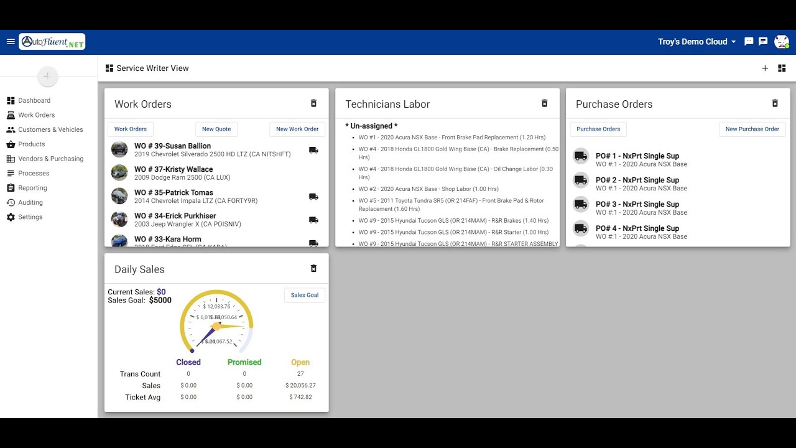Delete the Technicians Labor panel
The width and height of the screenshot is (796, 448).
click(544, 103)
